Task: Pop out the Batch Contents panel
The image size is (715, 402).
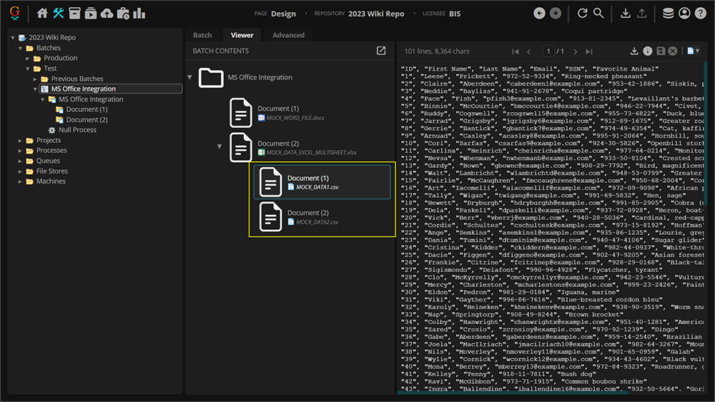Action: [x=381, y=51]
